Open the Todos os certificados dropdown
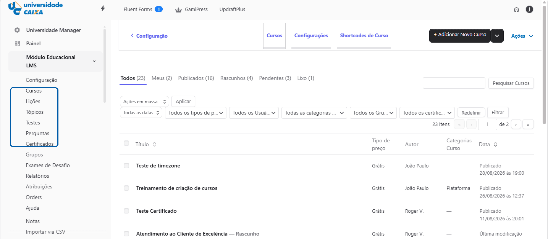The height and width of the screenshot is (239, 548). (427, 113)
